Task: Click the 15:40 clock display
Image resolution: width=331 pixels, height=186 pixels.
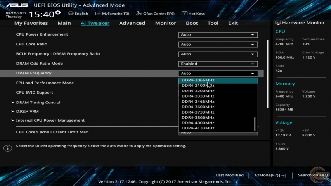Action: tap(42, 14)
